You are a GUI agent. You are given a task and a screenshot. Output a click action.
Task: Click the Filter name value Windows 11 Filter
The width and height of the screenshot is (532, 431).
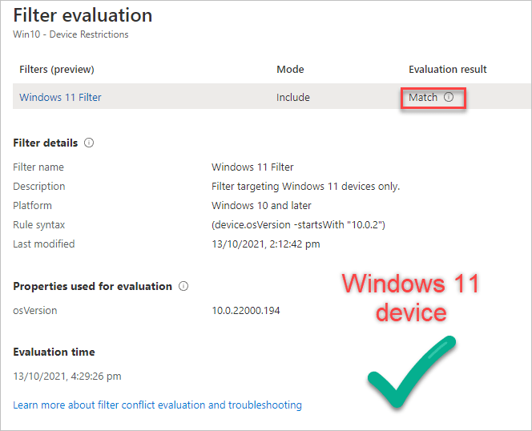pyautogui.click(x=252, y=167)
